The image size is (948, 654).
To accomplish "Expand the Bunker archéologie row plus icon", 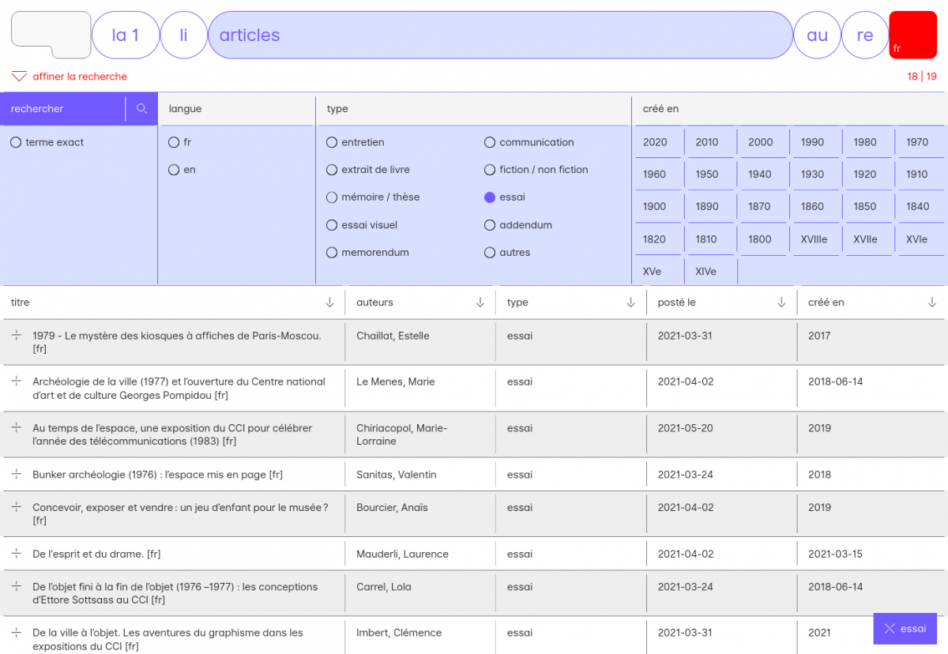I will pos(17,474).
